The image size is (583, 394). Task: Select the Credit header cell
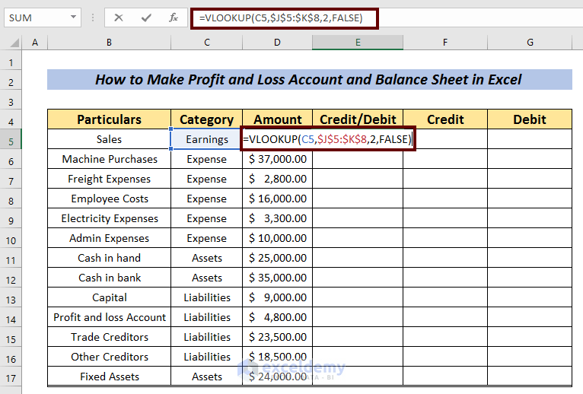445,119
